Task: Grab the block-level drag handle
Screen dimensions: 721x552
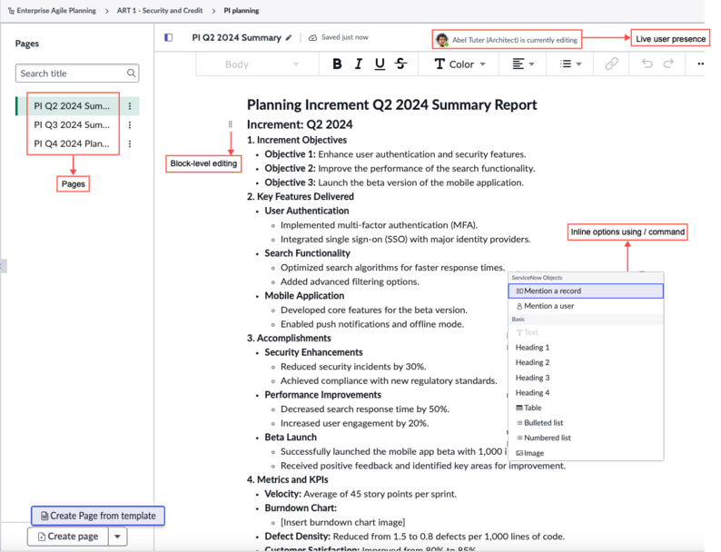Action: click(x=231, y=124)
